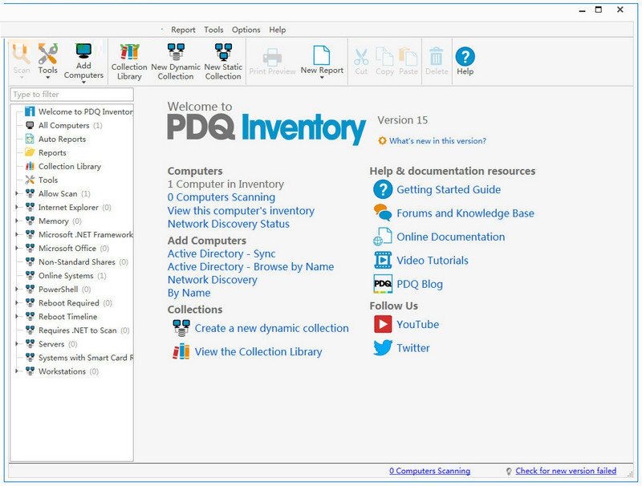Click the Twitter bird icon

tap(383, 348)
